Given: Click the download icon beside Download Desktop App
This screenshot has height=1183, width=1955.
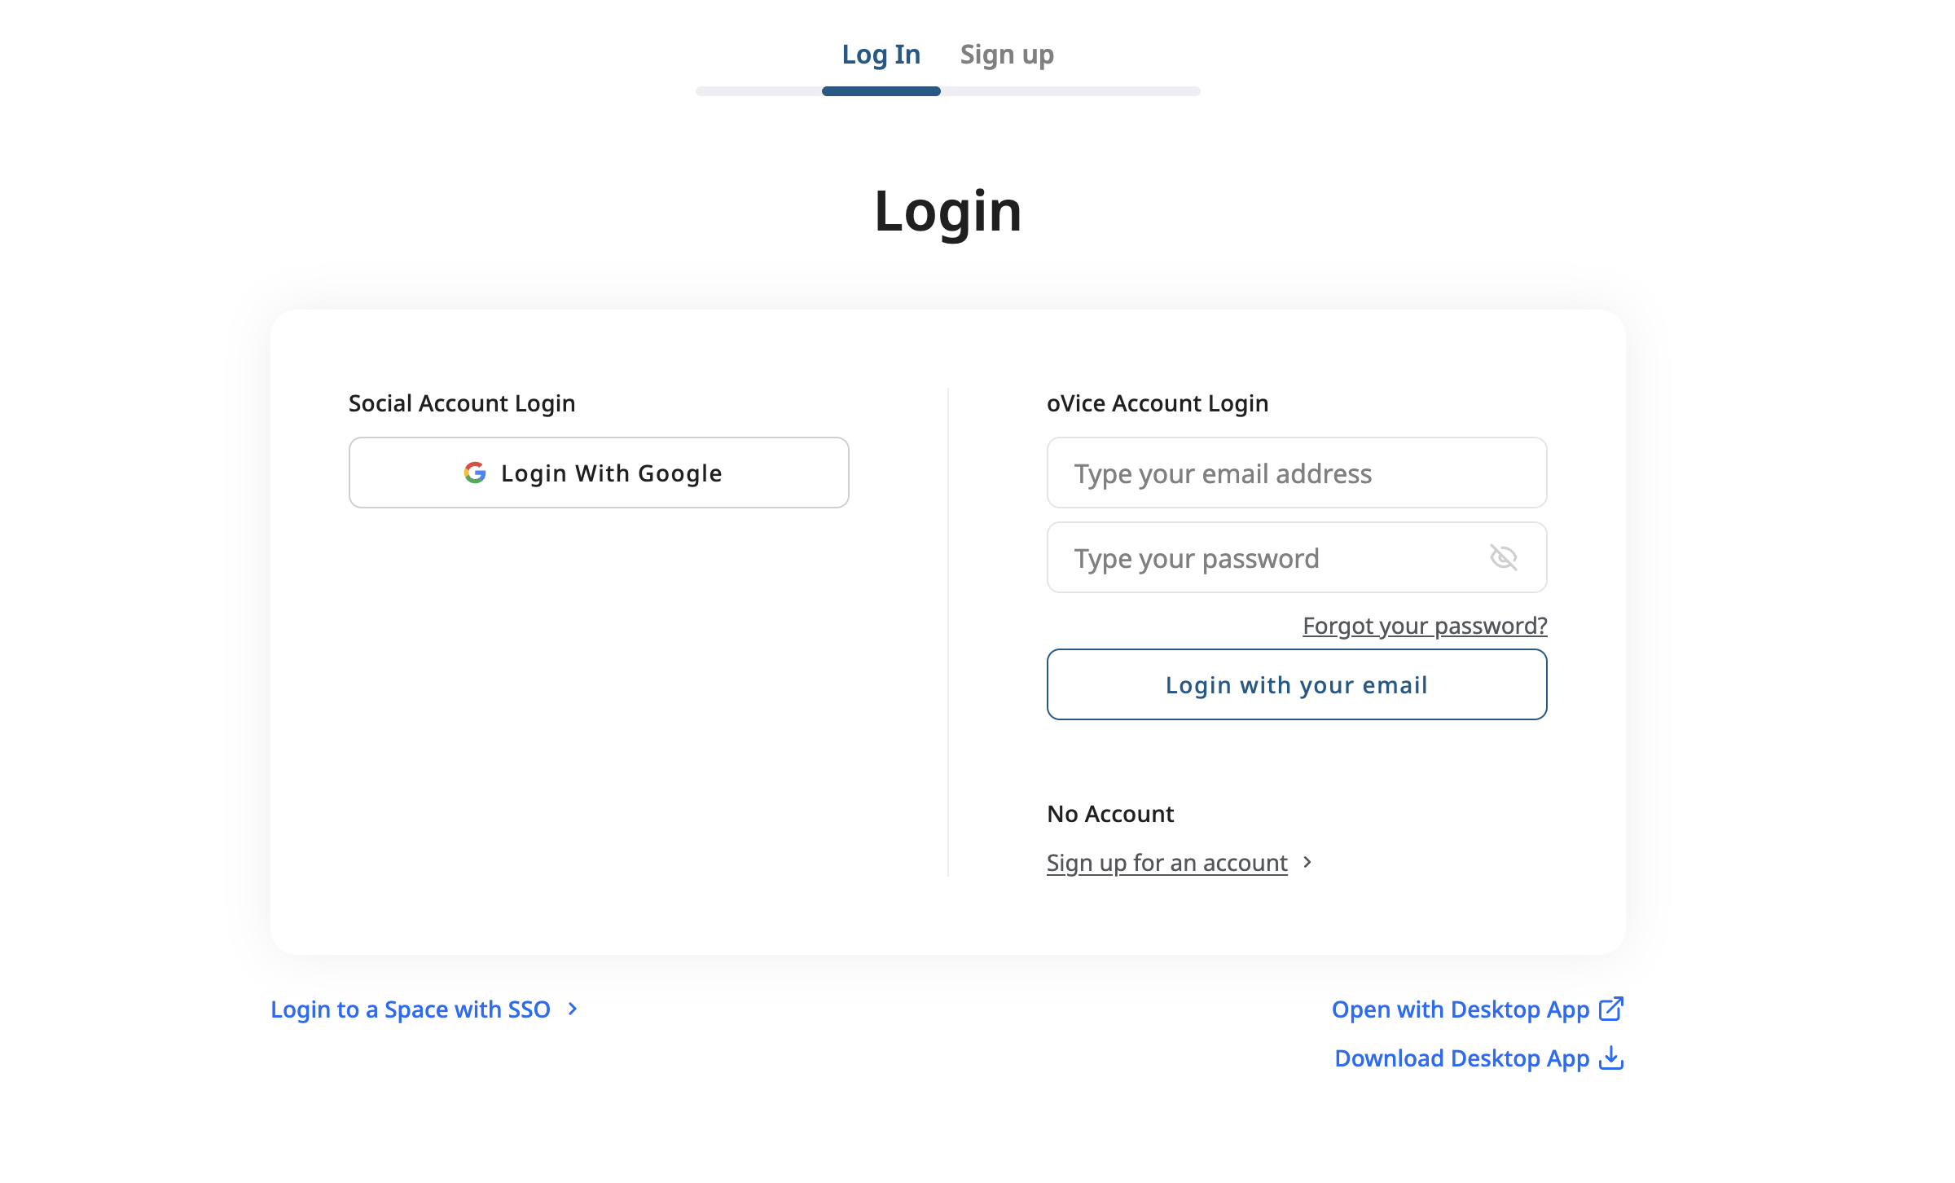Looking at the screenshot, I should 1610,1058.
